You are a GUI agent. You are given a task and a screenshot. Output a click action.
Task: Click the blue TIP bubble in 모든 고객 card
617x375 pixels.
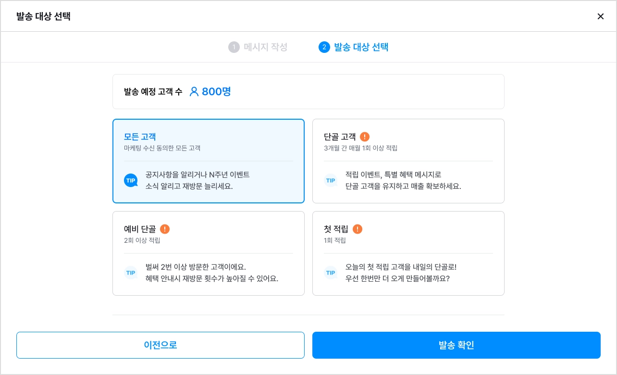pos(131,180)
